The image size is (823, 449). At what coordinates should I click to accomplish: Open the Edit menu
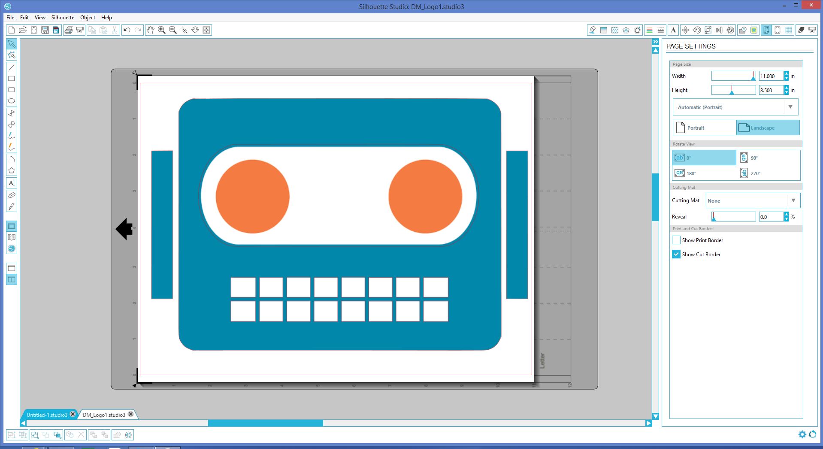point(24,18)
